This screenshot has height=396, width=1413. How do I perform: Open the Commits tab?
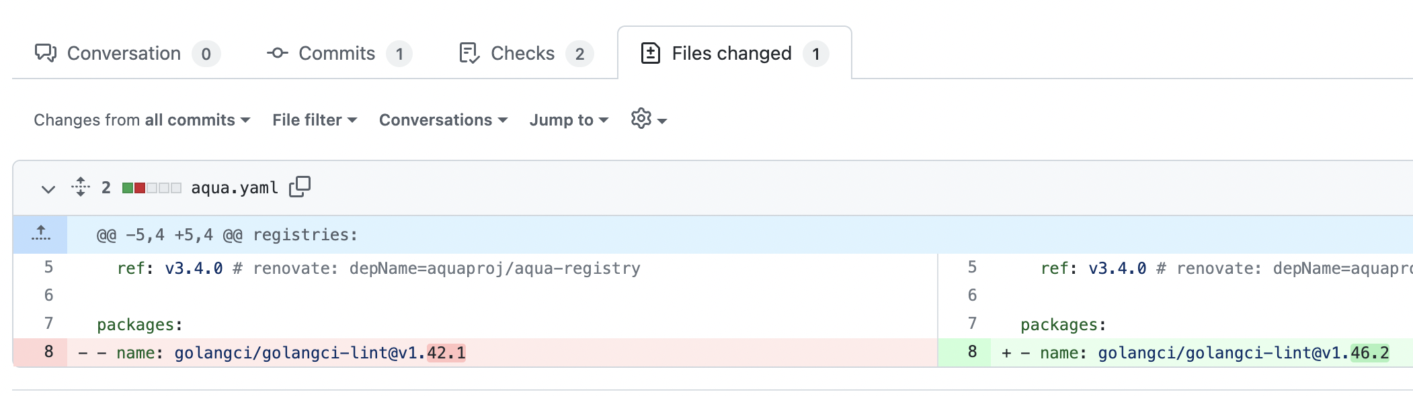(337, 53)
